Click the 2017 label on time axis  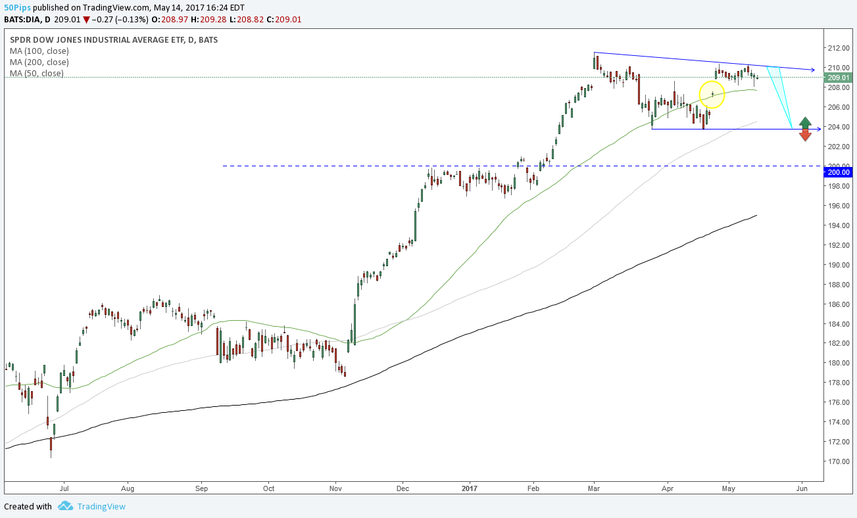point(469,488)
